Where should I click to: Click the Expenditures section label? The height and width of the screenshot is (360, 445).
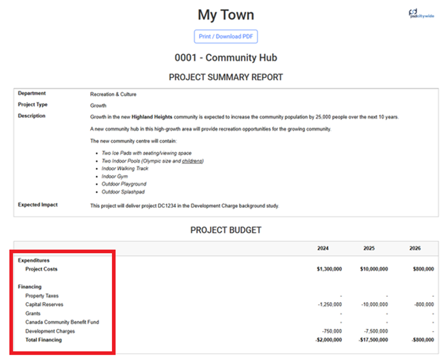click(x=33, y=260)
